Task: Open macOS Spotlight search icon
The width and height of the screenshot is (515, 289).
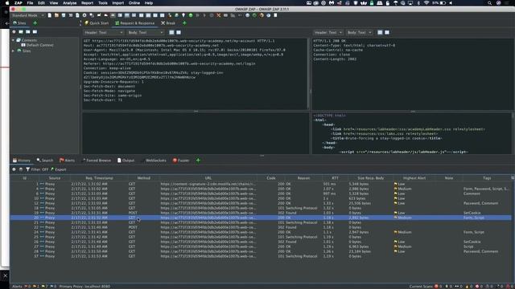Action: tap(489, 3)
